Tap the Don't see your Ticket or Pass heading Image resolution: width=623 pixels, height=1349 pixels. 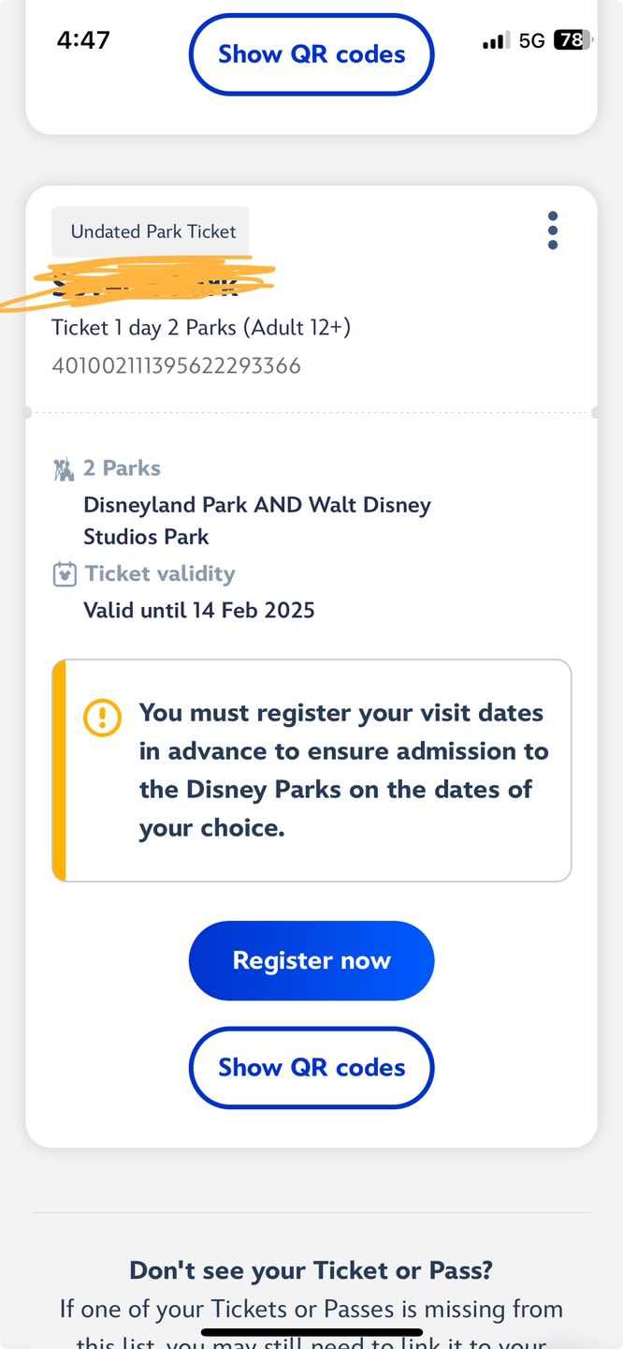point(311,1270)
